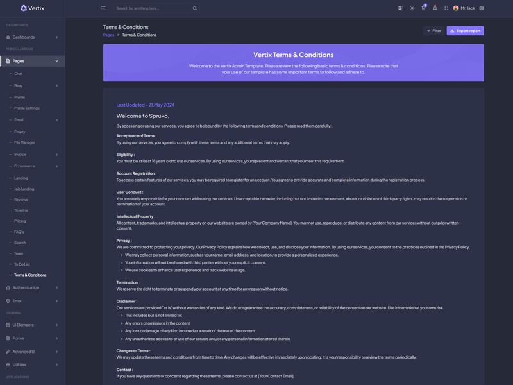
Task: Click the search magnifier icon
Action: coord(195,8)
